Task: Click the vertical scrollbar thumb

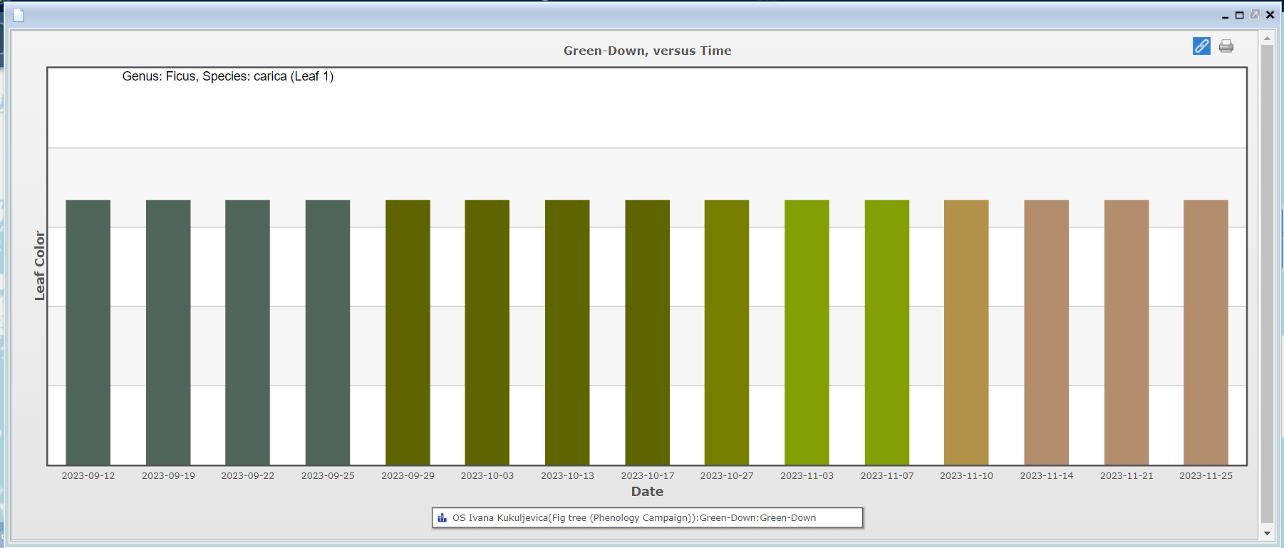Action: pyautogui.click(x=1267, y=285)
